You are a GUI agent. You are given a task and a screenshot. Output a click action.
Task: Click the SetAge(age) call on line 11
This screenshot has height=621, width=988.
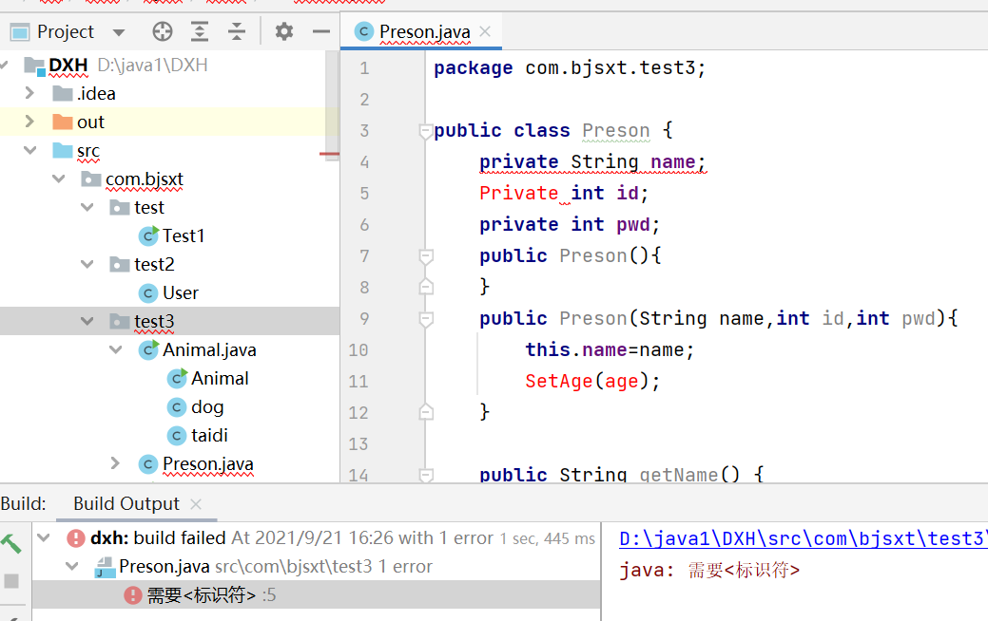592,382
